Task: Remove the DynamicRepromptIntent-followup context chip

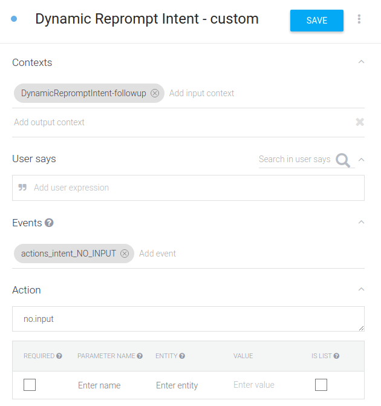Action: 155,93
